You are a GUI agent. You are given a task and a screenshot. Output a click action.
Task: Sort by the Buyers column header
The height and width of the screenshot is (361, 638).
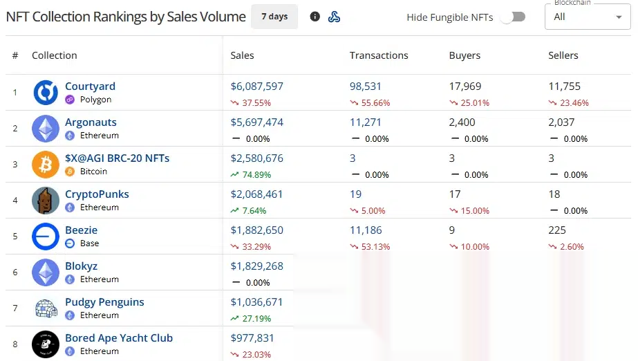[x=465, y=55]
